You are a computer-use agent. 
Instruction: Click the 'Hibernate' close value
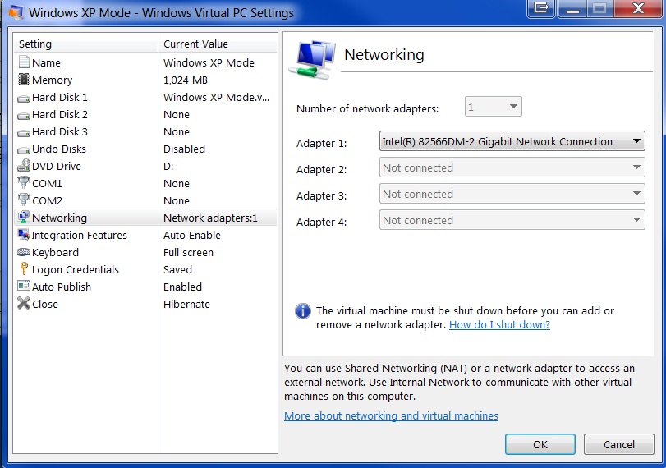[x=186, y=305]
